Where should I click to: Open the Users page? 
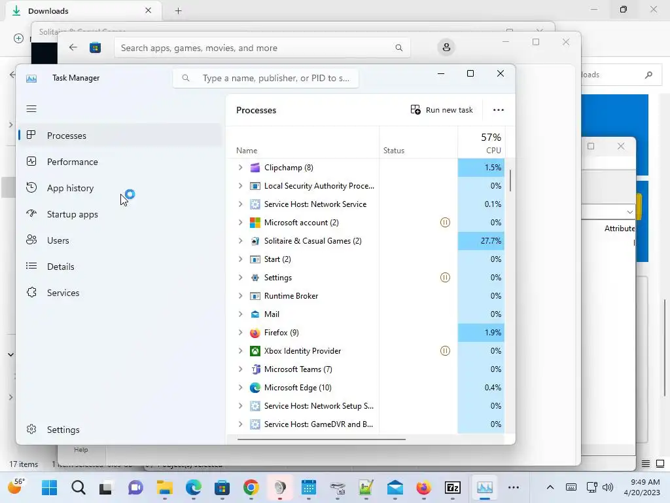120,240
